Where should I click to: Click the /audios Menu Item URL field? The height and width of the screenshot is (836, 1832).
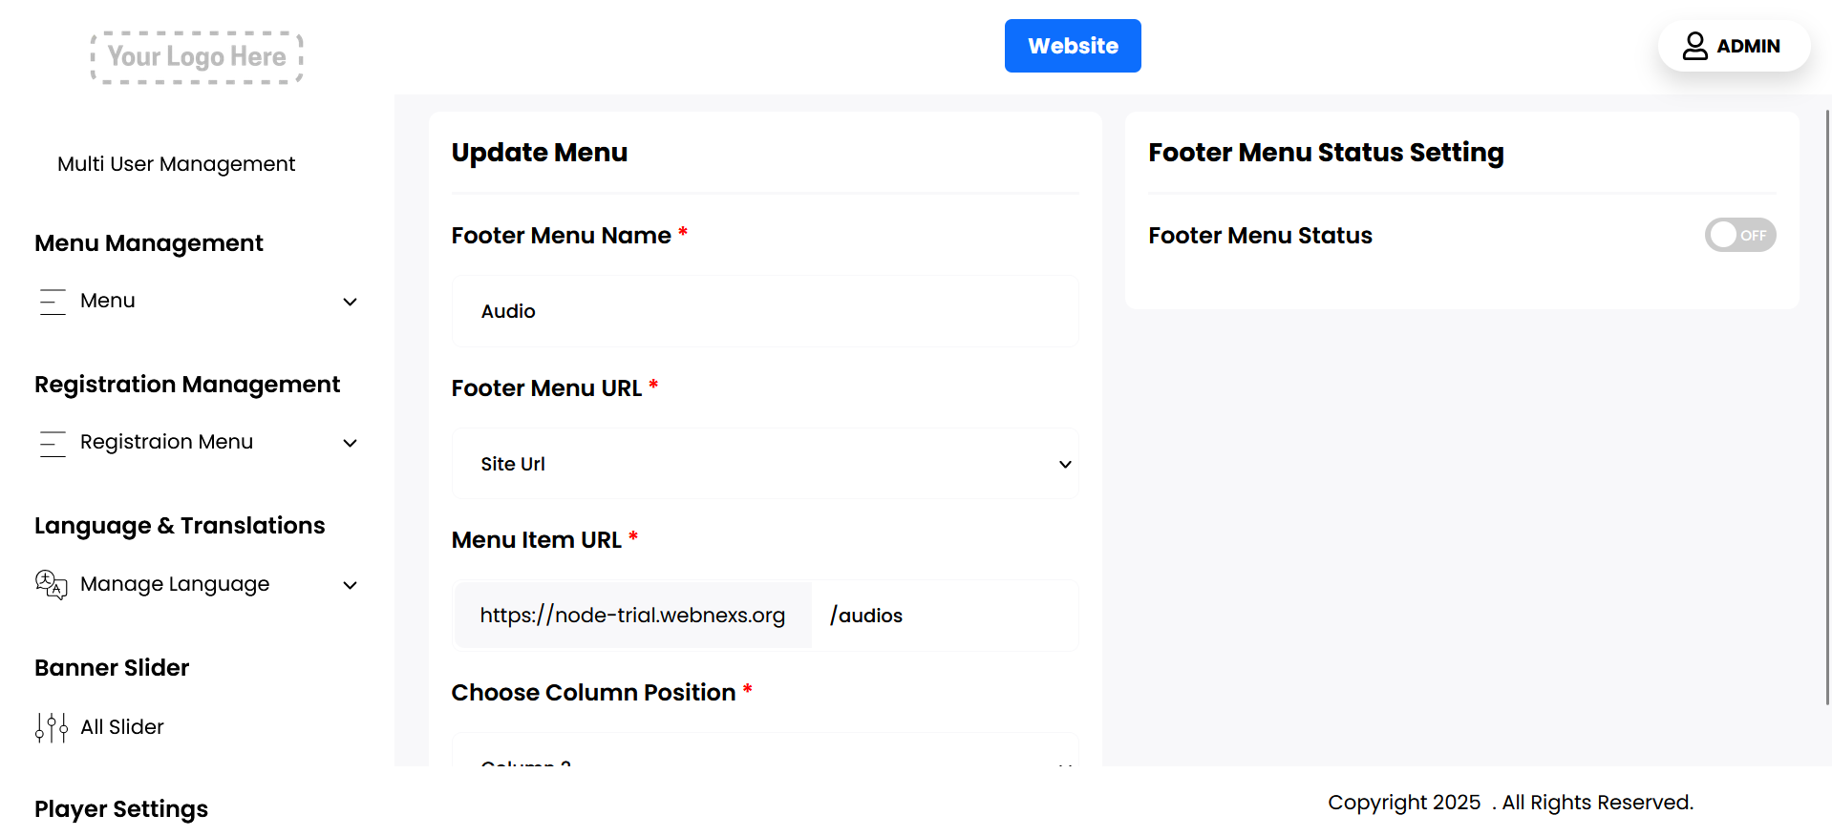tap(944, 616)
